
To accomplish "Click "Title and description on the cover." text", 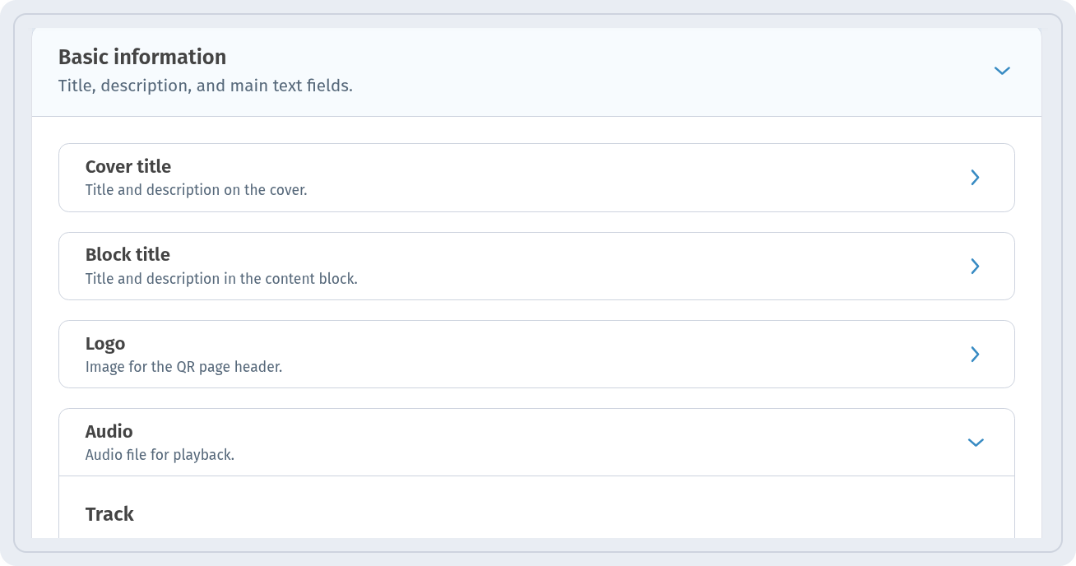I will tap(196, 190).
